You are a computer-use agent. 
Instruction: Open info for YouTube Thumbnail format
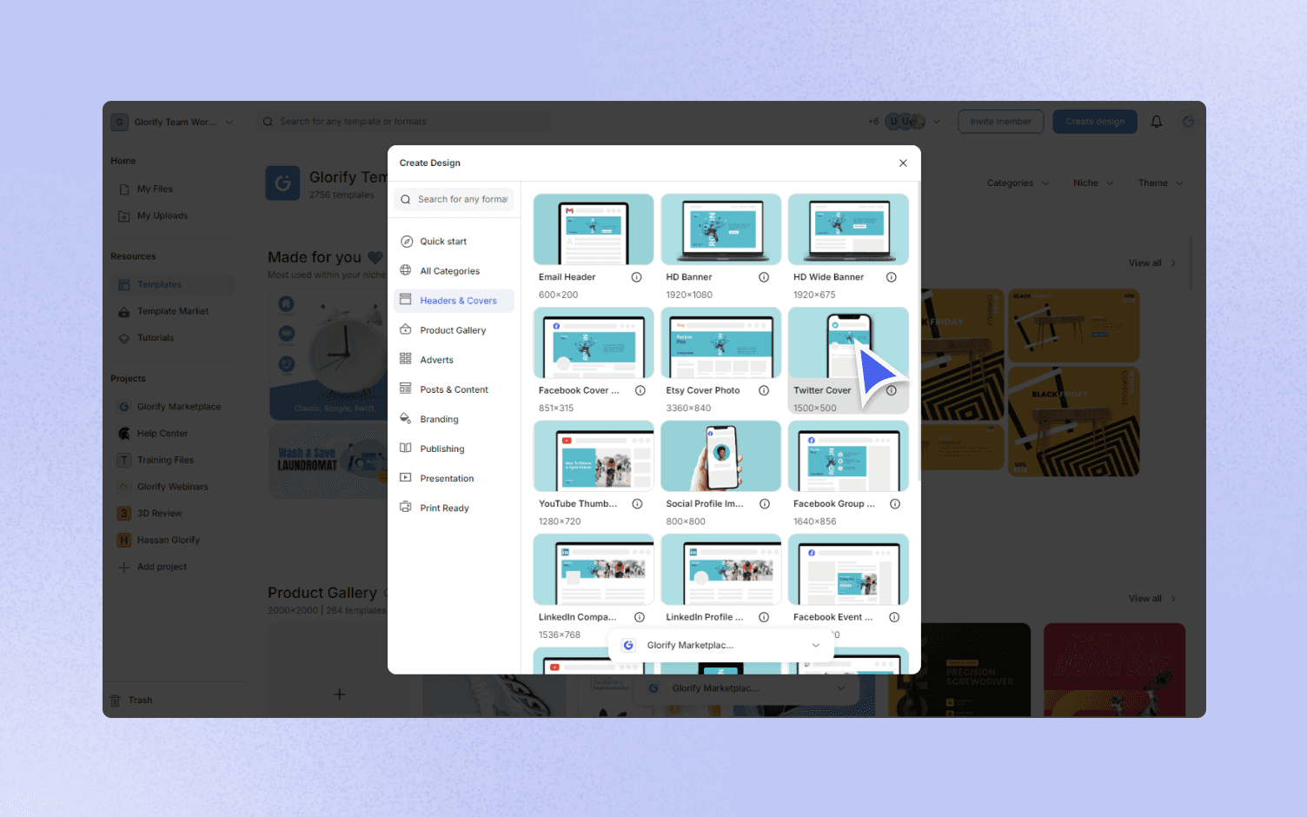pos(637,504)
